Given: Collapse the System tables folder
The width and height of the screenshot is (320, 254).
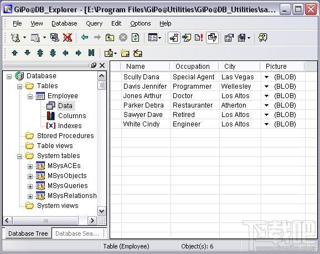Looking at the screenshot, I should tap(19, 156).
